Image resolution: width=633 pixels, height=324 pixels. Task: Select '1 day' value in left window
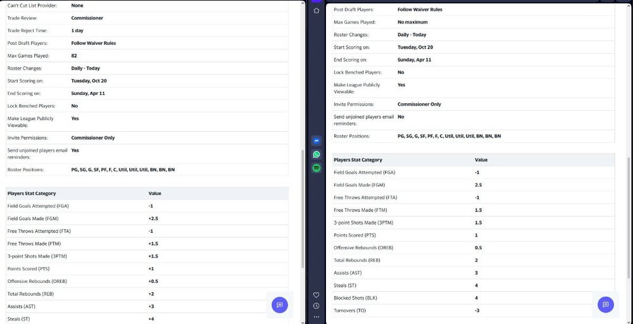(77, 30)
